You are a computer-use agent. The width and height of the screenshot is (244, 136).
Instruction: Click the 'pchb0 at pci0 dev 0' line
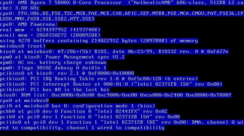click(84, 112)
